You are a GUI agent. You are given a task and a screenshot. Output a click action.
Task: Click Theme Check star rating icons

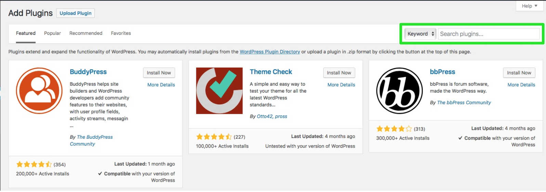tap(214, 137)
